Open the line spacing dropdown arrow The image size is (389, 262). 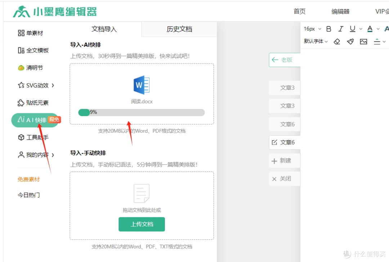click(x=384, y=41)
